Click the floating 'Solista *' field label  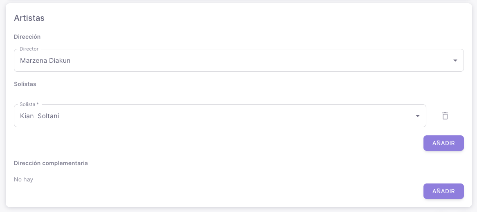pyautogui.click(x=29, y=104)
